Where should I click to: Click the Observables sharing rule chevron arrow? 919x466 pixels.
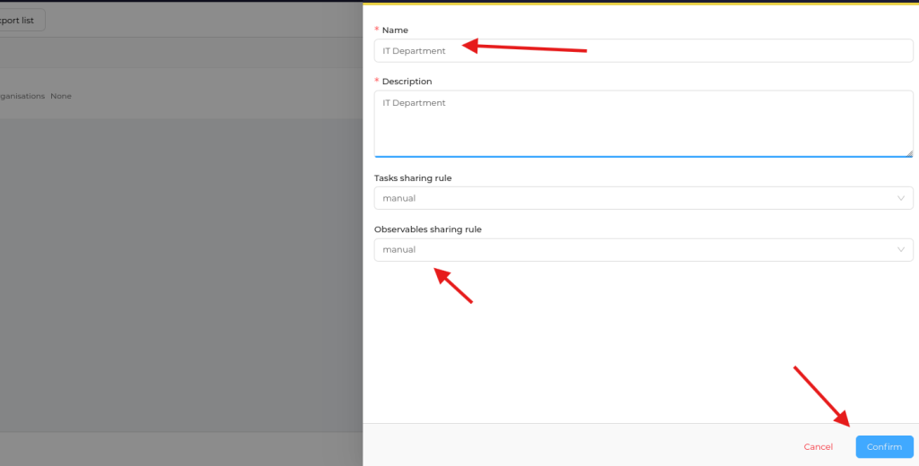click(x=900, y=250)
